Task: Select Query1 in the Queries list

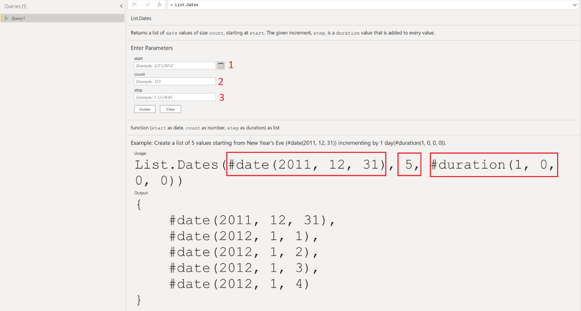Action: [x=62, y=18]
